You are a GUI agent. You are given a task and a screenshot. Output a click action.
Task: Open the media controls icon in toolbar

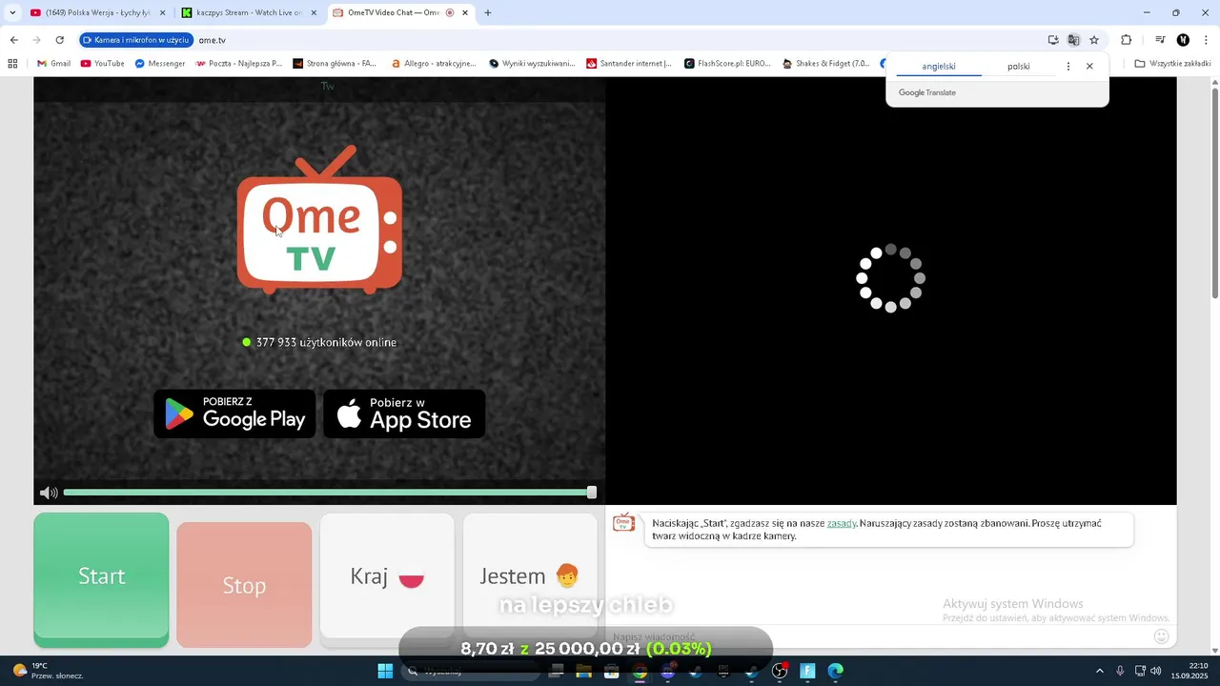(1160, 40)
